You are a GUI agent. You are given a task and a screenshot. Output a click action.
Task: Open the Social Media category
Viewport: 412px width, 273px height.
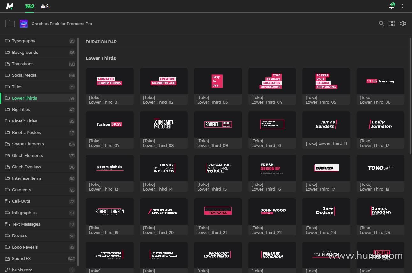(x=38, y=75)
